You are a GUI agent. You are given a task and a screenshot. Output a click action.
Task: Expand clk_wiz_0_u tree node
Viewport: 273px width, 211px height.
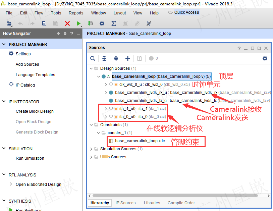(x=106, y=85)
